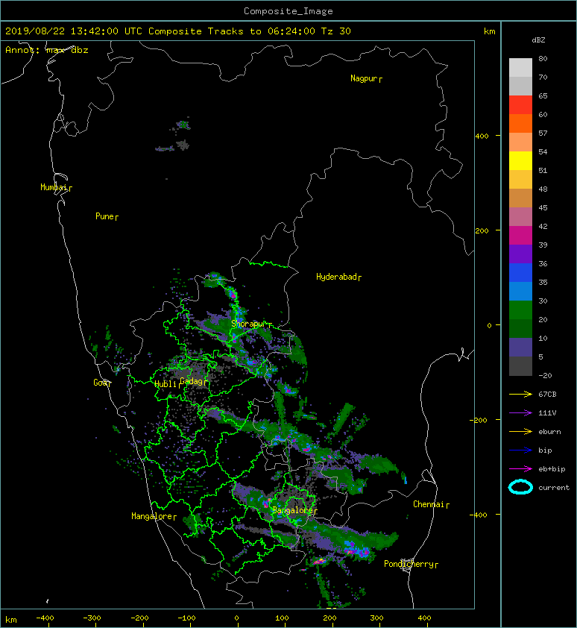Click the Nagpur city label
This screenshot has width=577, height=628.
tap(364, 78)
